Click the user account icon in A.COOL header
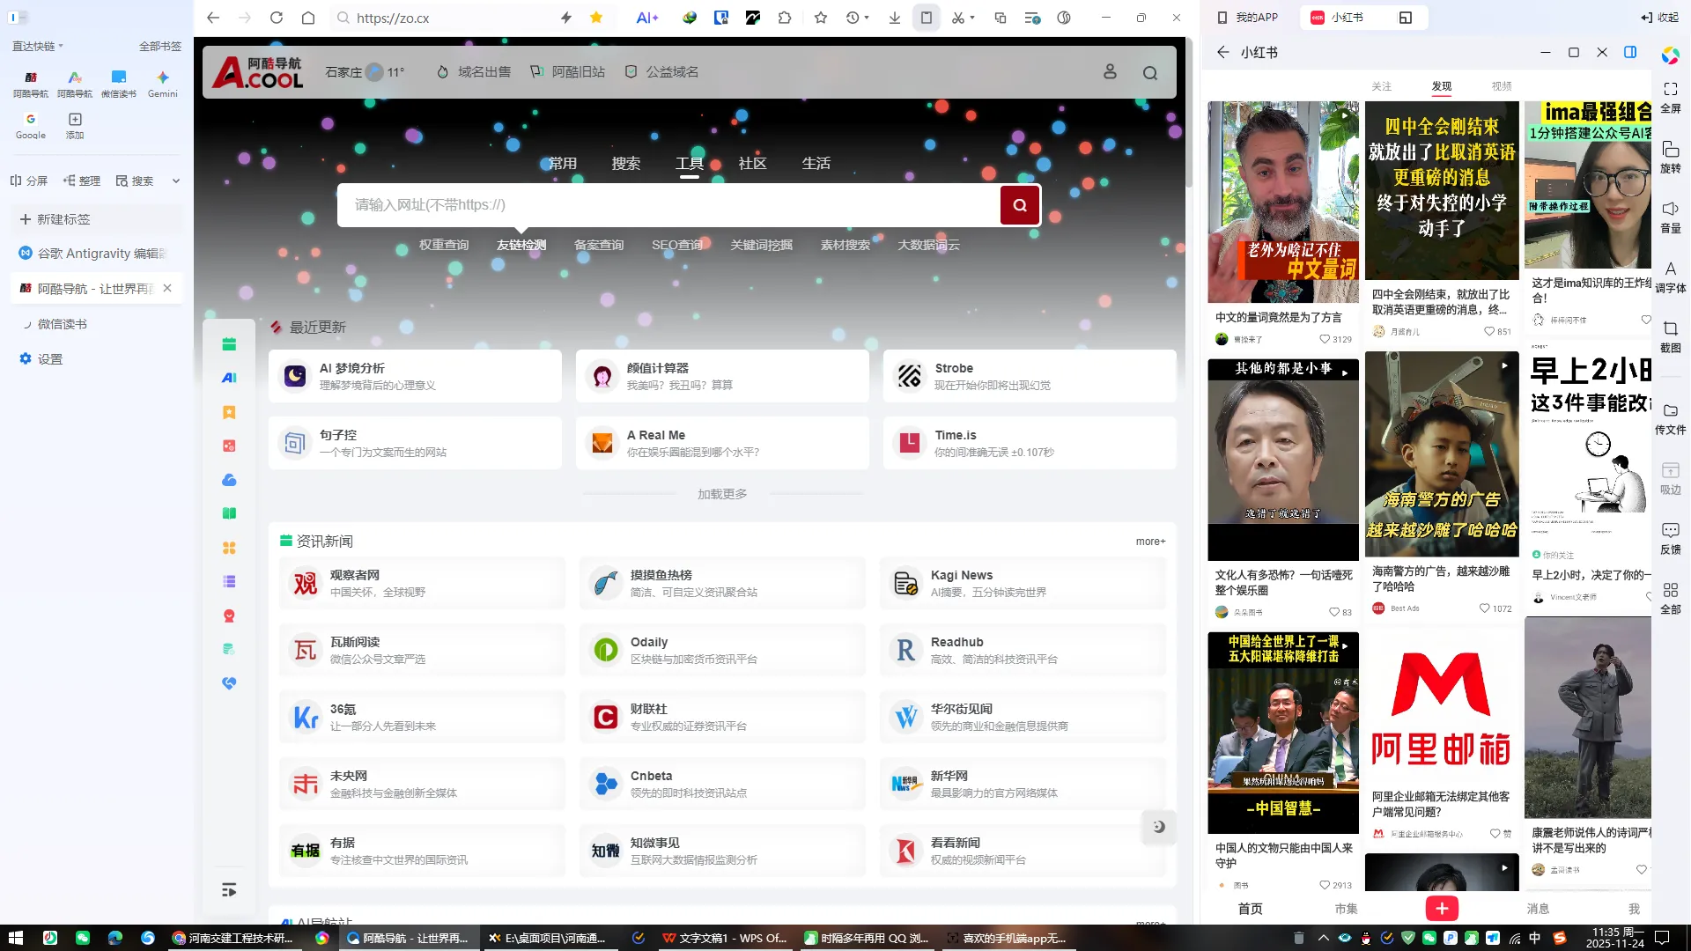 1110,72
